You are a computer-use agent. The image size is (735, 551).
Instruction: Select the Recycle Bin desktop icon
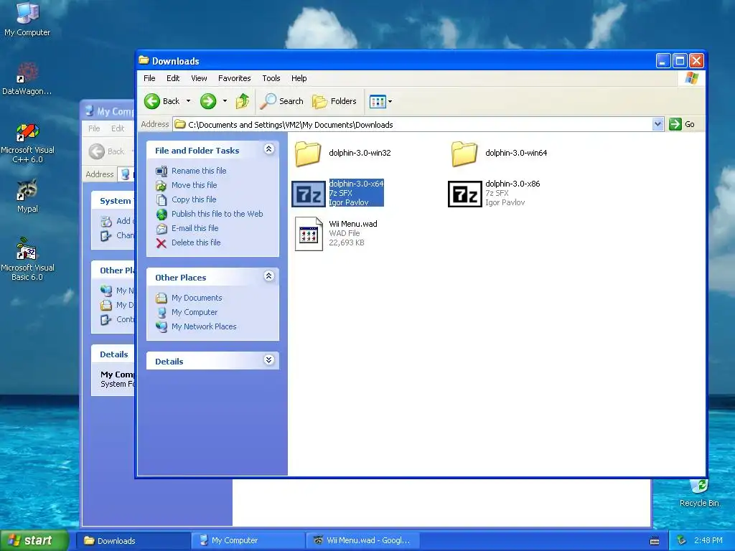699,486
